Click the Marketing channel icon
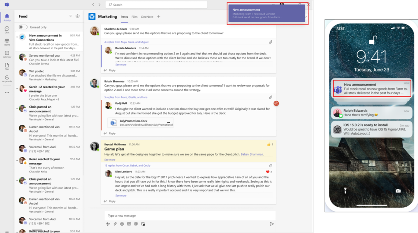This screenshot has height=233, width=418. click(x=92, y=17)
